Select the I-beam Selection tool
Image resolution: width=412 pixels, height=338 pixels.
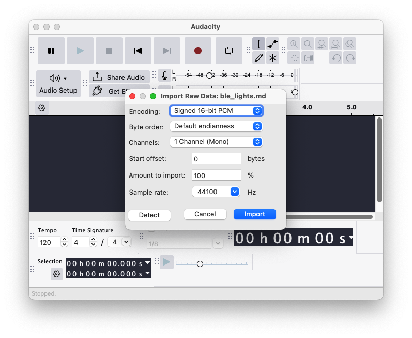pos(258,44)
